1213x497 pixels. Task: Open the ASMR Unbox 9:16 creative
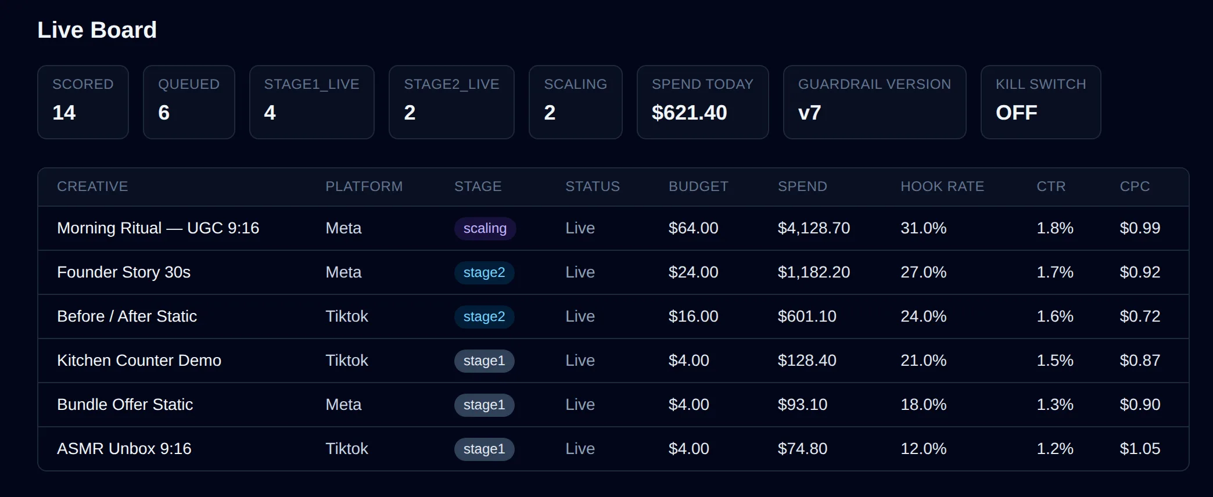point(124,449)
